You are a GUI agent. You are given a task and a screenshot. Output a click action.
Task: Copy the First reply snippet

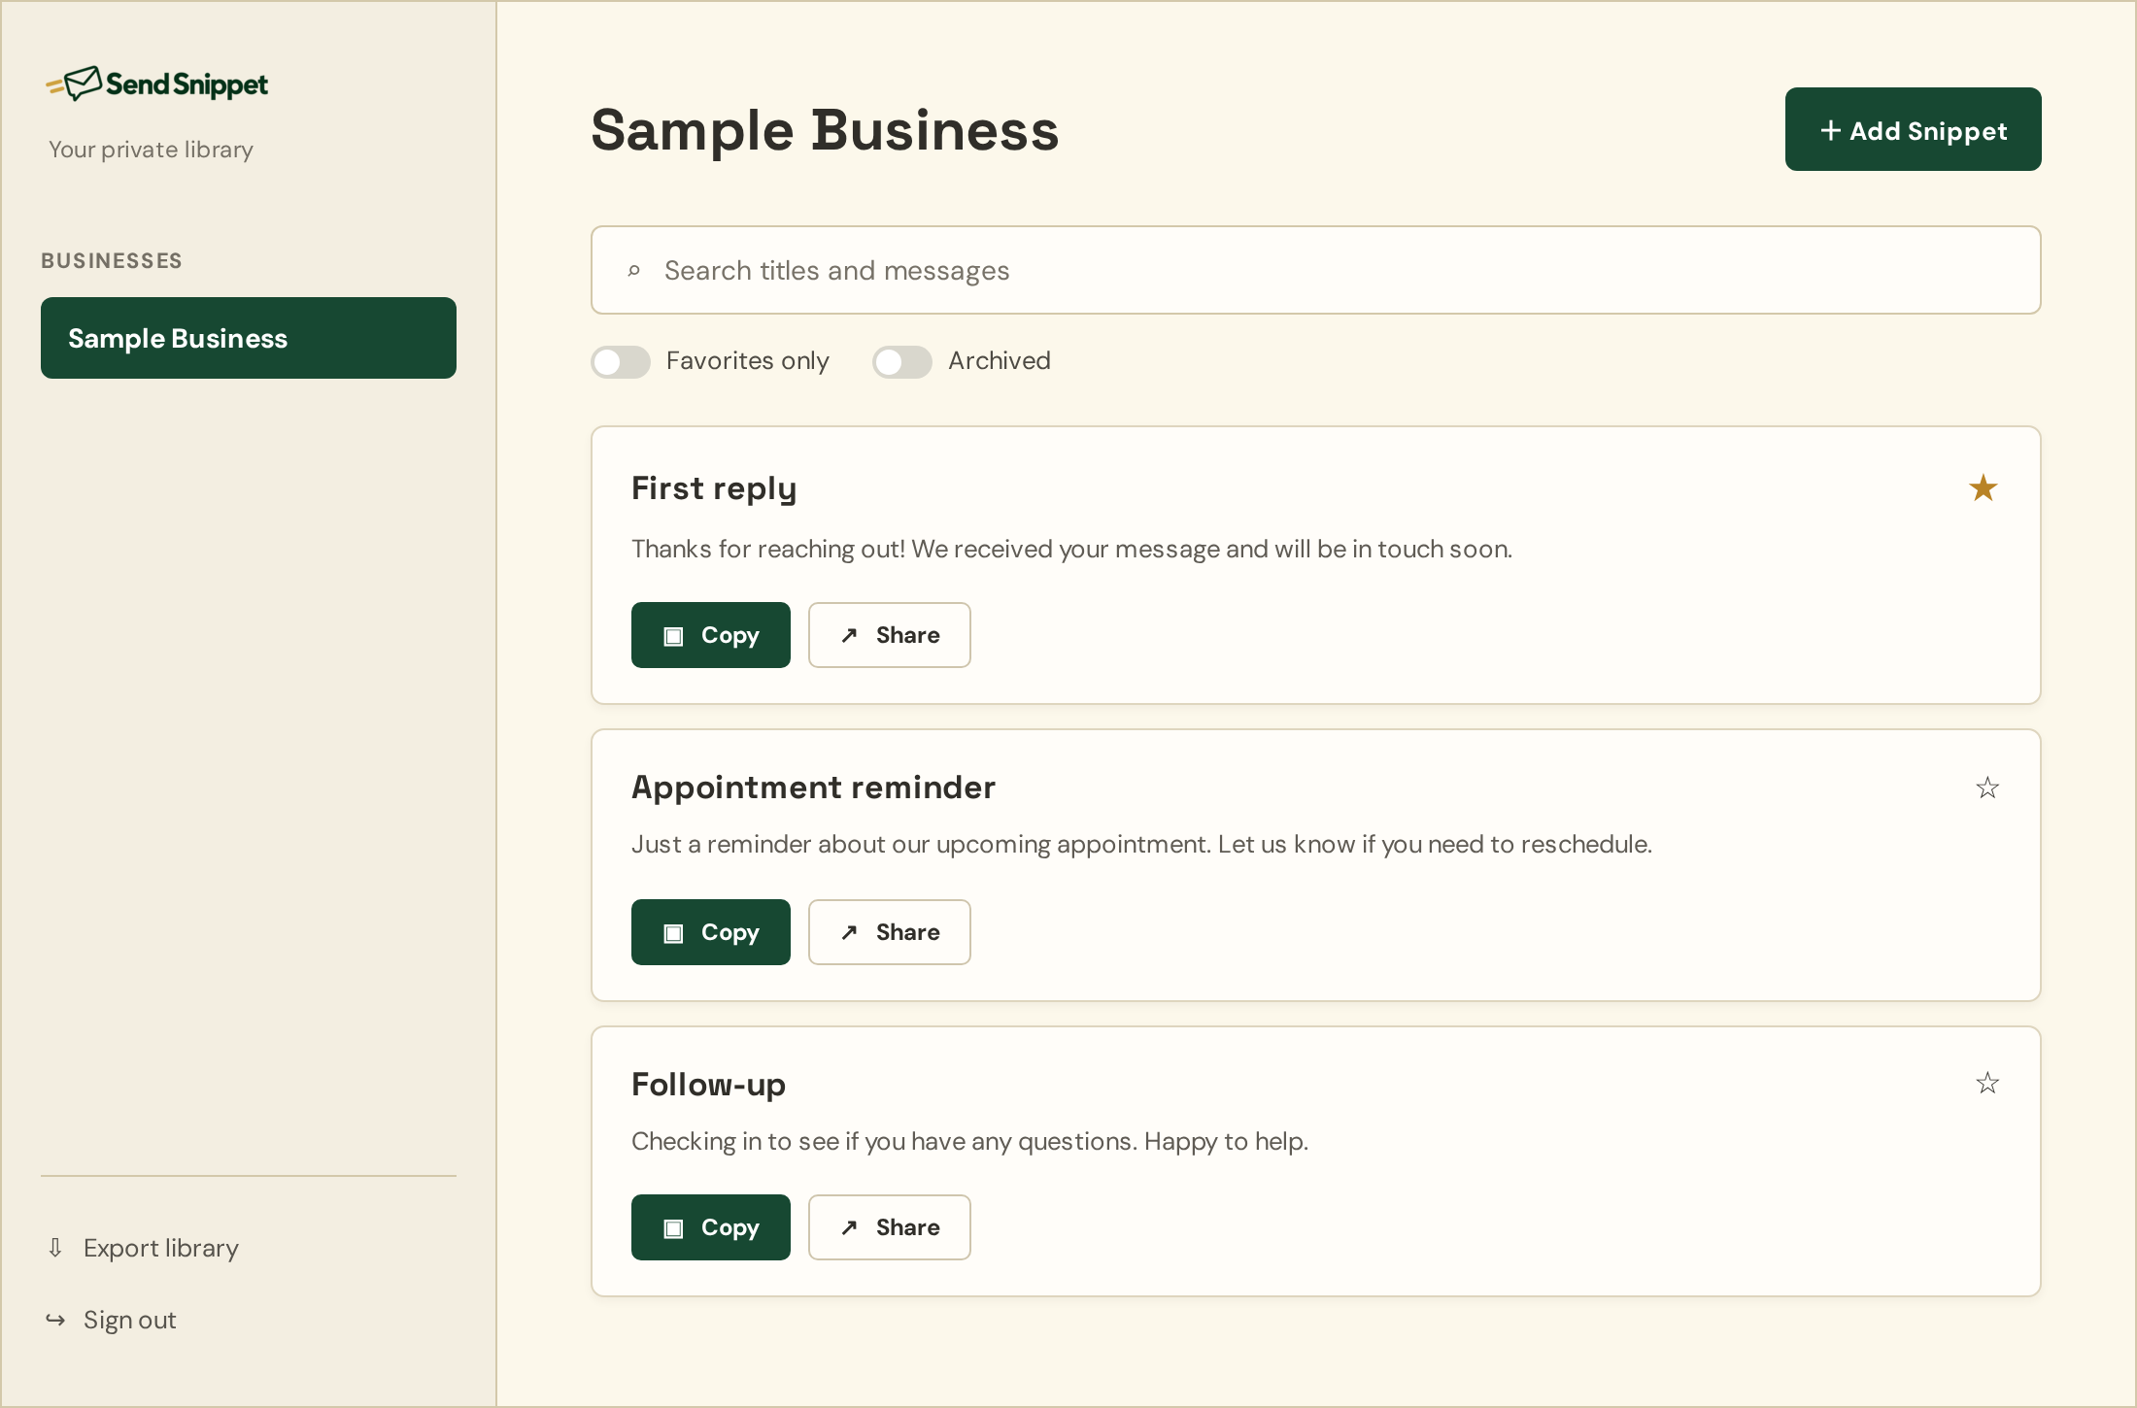pyautogui.click(x=711, y=635)
